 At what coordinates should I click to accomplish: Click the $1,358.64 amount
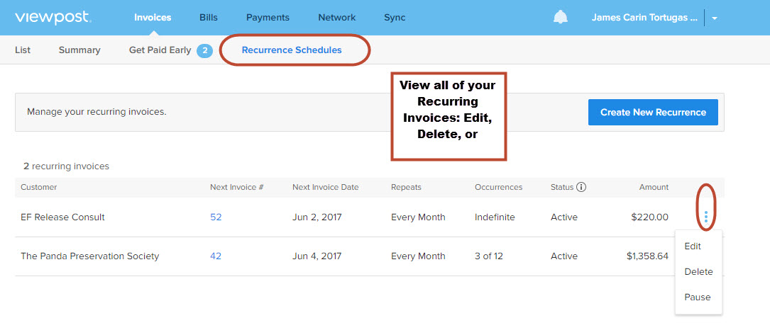click(x=647, y=256)
